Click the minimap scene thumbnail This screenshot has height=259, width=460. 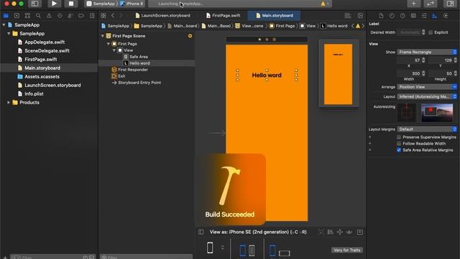[x=339, y=74]
